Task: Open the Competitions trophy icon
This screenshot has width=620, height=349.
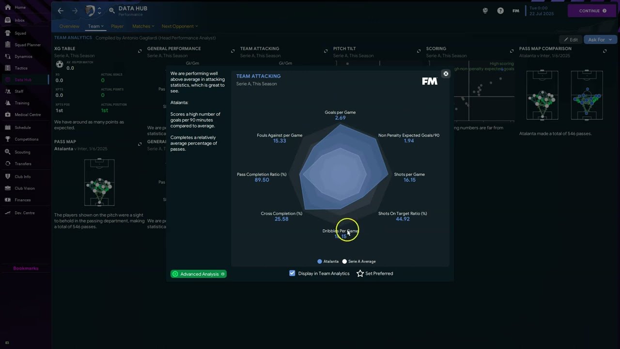Action: coord(8,139)
